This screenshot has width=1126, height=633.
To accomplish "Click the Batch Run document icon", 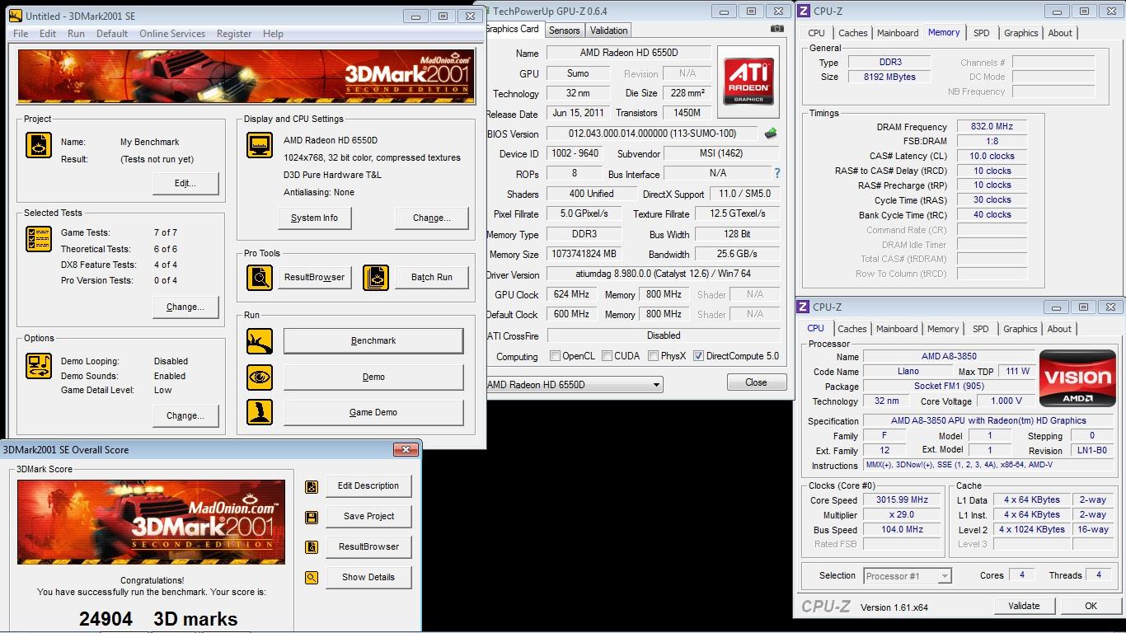I will click(x=376, y=277).
